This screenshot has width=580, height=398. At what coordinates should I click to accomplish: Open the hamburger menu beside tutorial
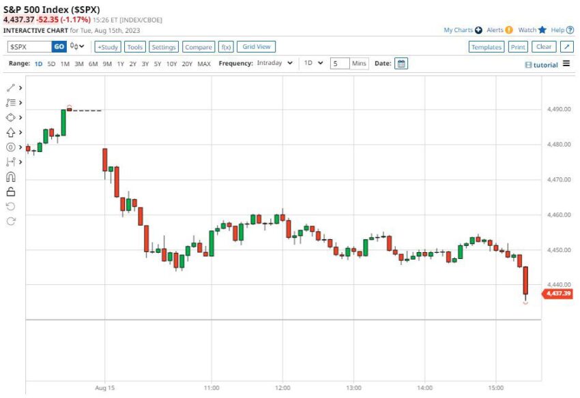pyautogui.click(x=566, y=63)
